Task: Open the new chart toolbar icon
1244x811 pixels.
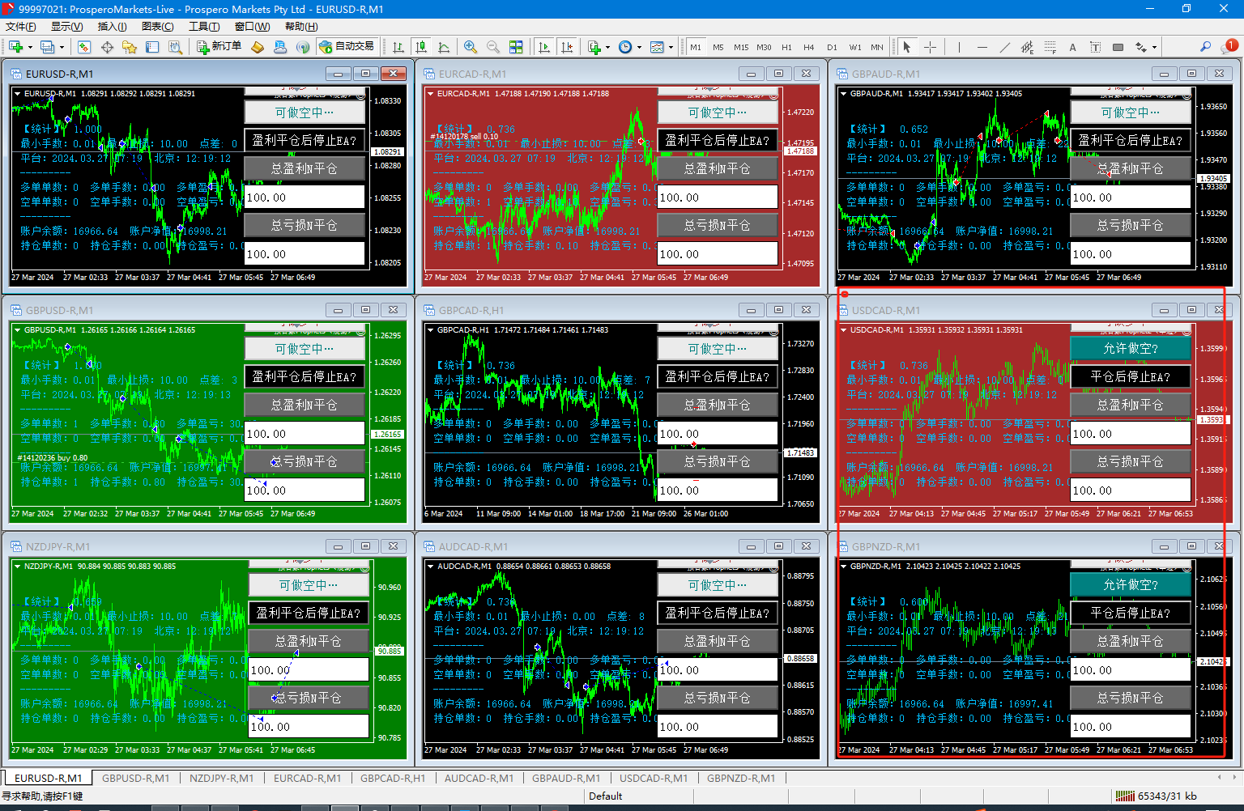Action: 15,47
